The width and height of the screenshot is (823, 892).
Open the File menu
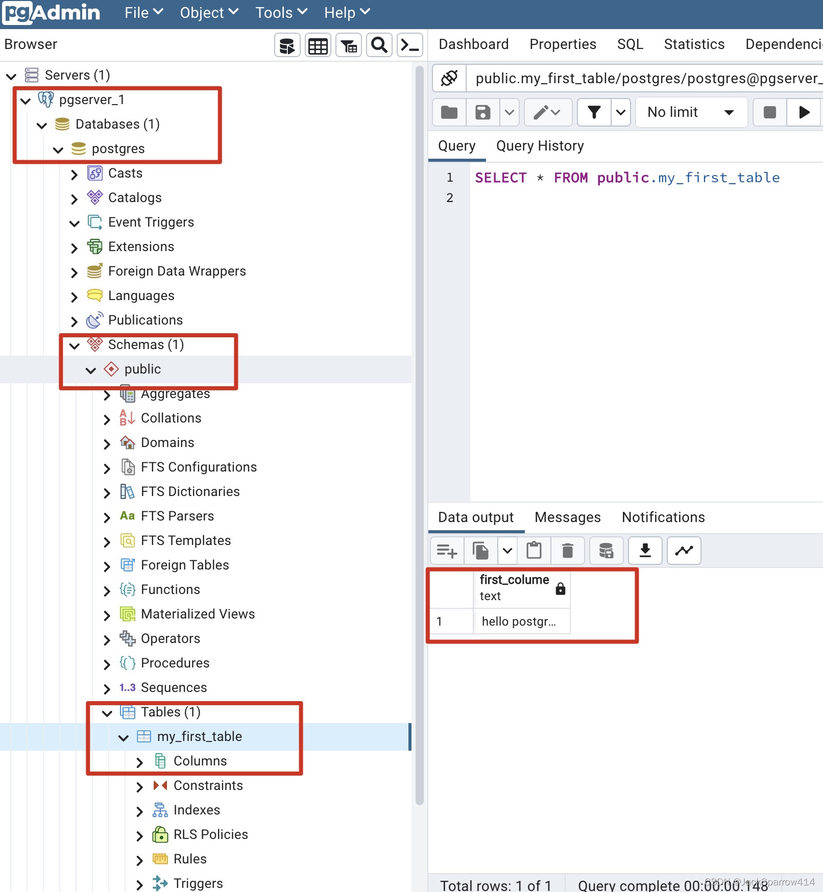pyautogui.click(x=143, y=13)
